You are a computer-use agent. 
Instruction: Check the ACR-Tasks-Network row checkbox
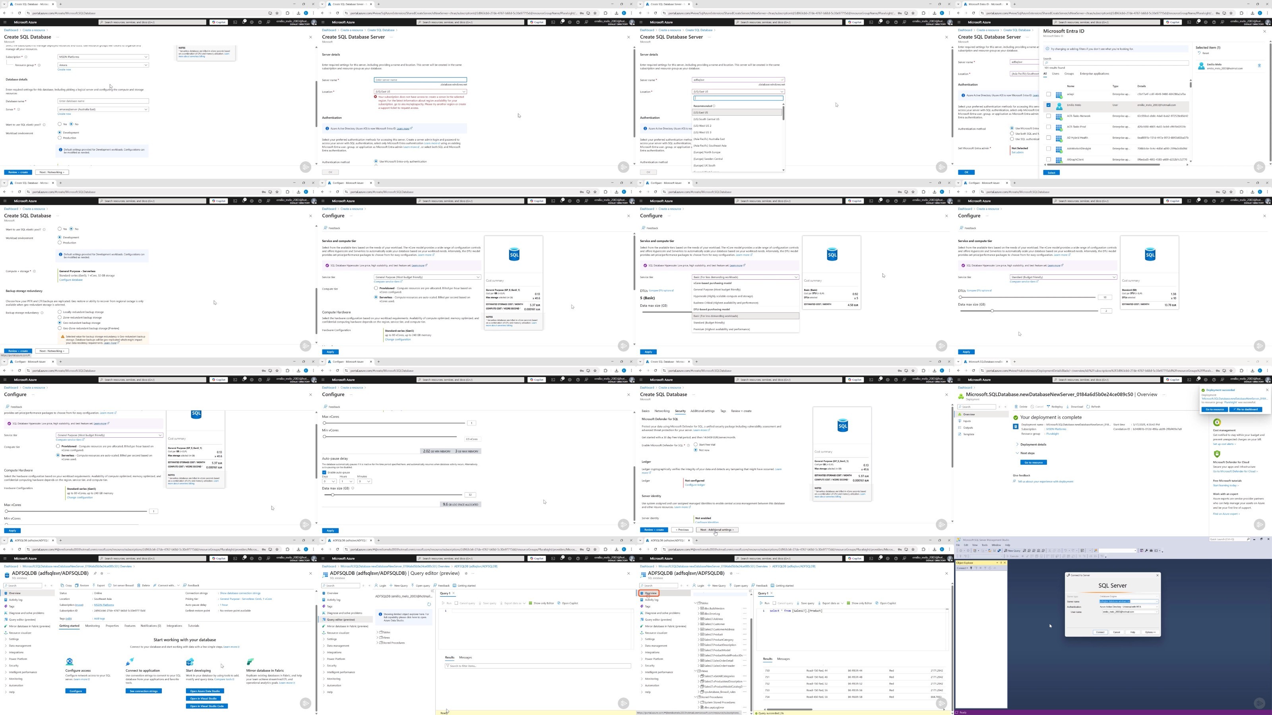(x=1048, y=116)
